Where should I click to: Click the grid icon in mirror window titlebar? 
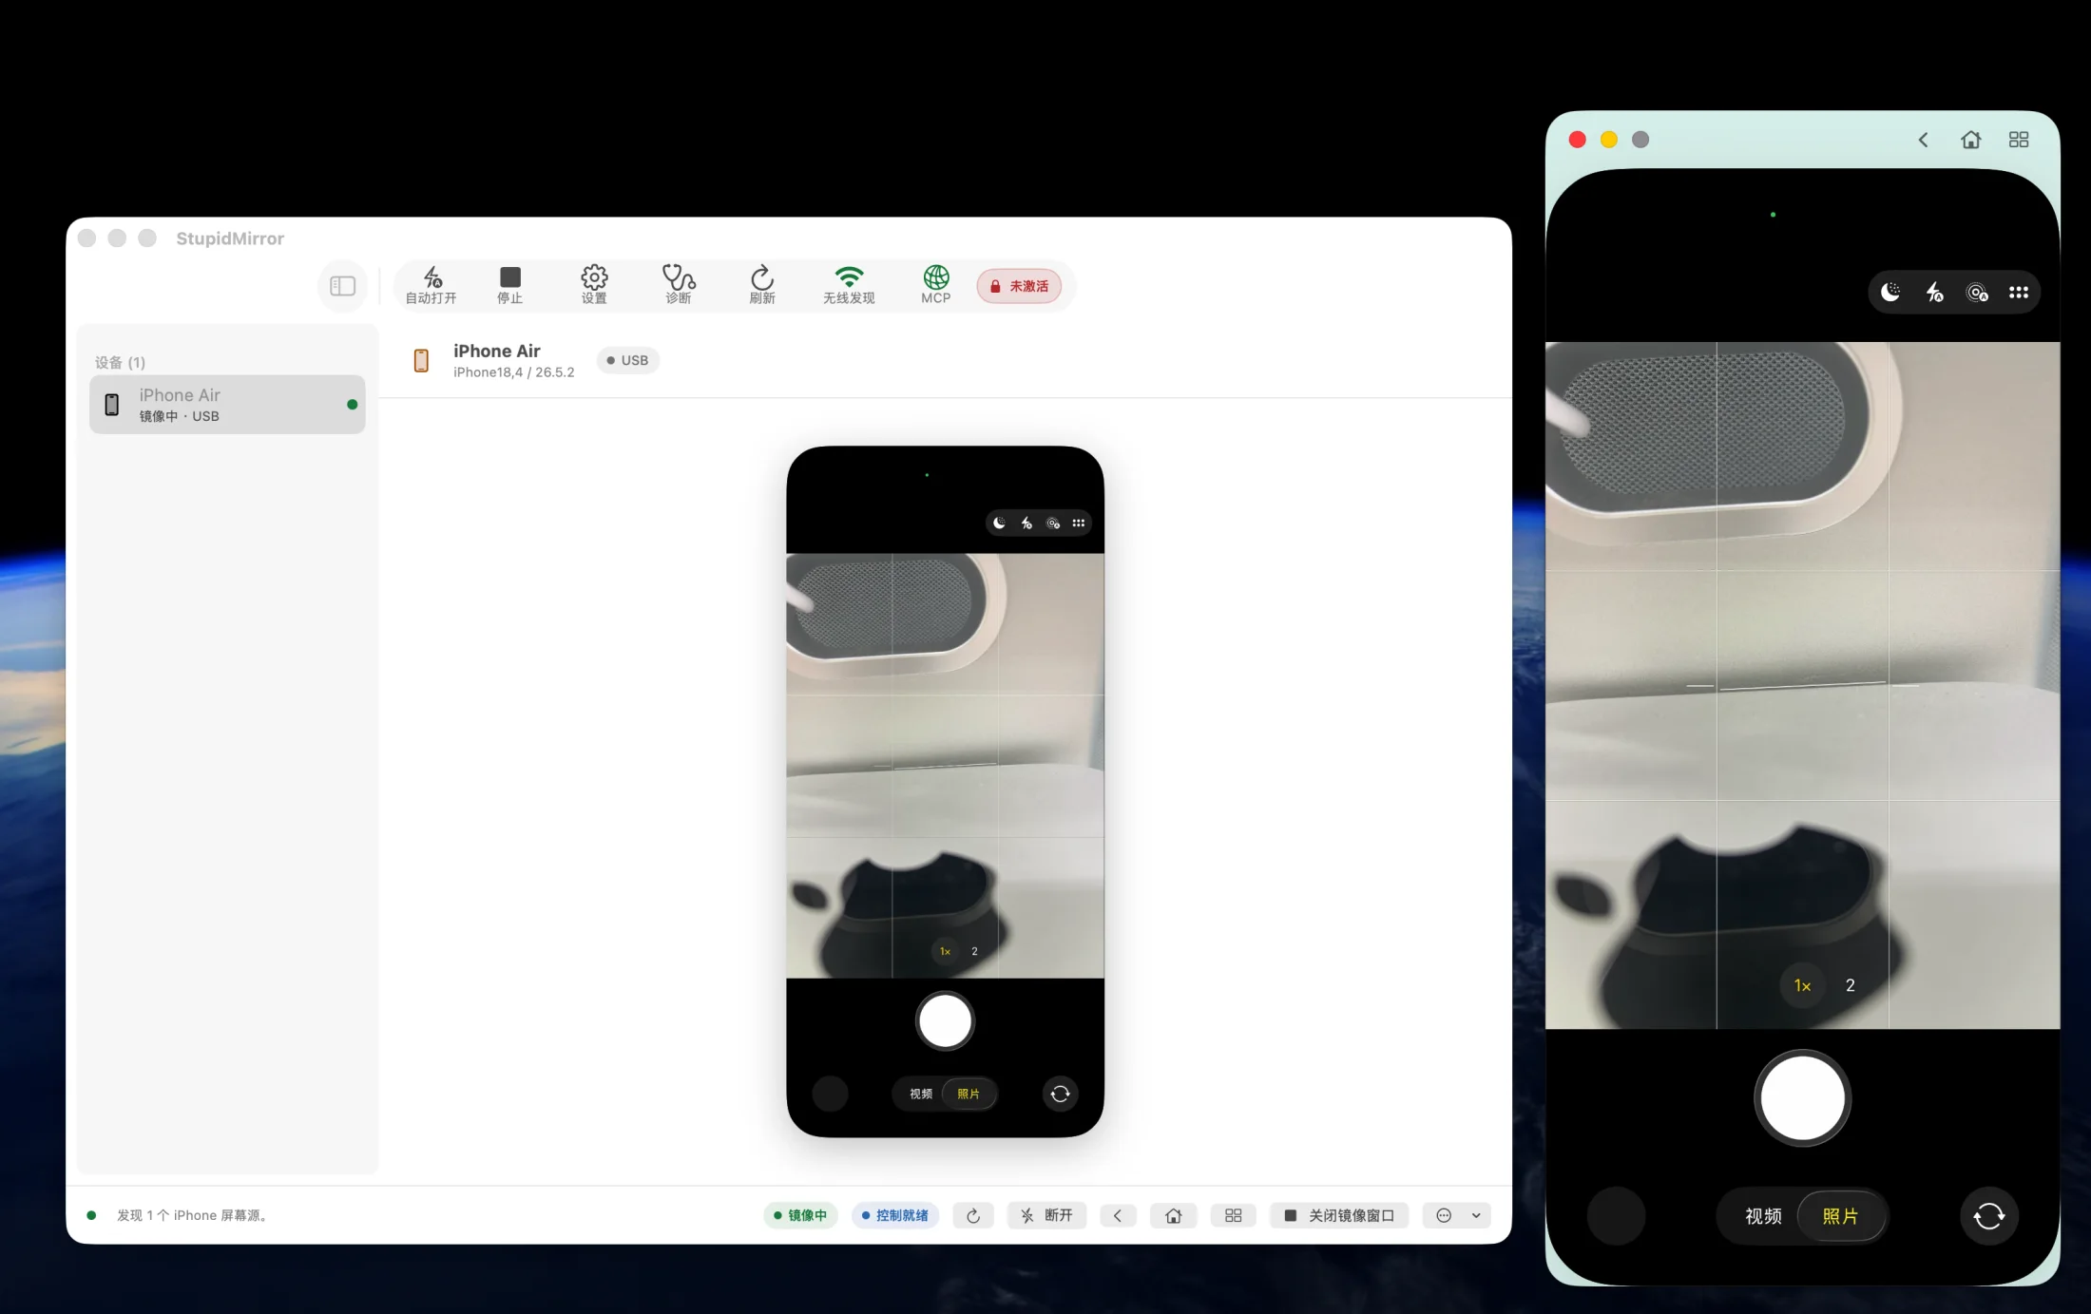(2019, 140)
